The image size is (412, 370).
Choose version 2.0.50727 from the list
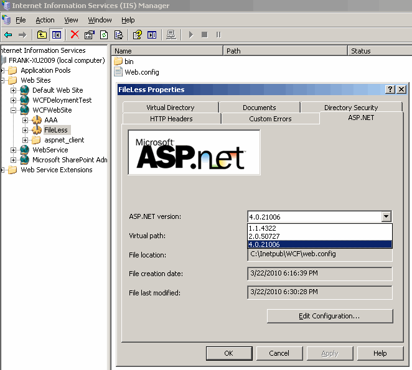pos(320,236)
